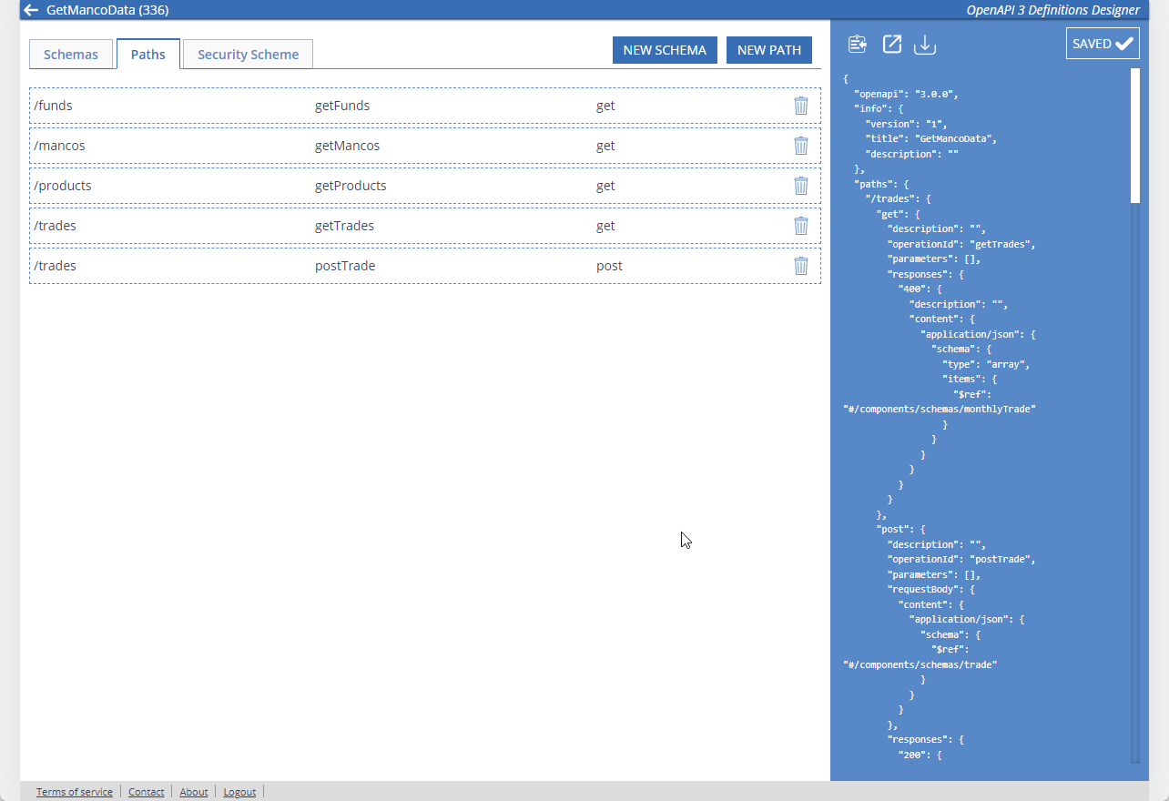Click the JSON panel scrollbar thumb
Viewport: 1169px width, 801px height.
coord(1134,135)
